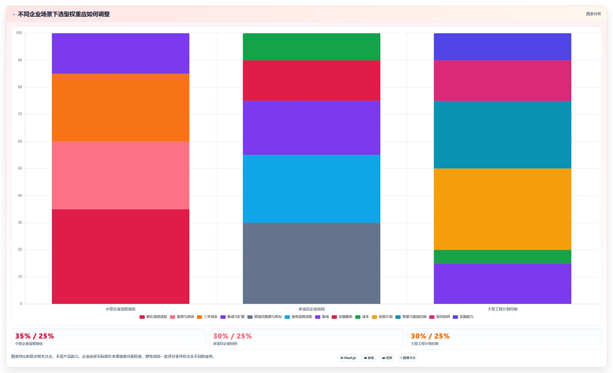Click the title 不同企业场景下选型权重应如何调整

click(x=64, y=14)
